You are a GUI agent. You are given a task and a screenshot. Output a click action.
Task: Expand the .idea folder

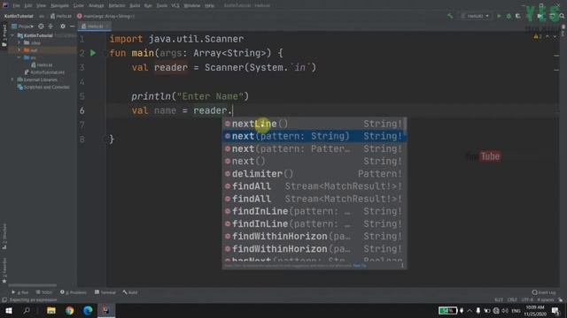pyautogui.click(x=19, y=42)
